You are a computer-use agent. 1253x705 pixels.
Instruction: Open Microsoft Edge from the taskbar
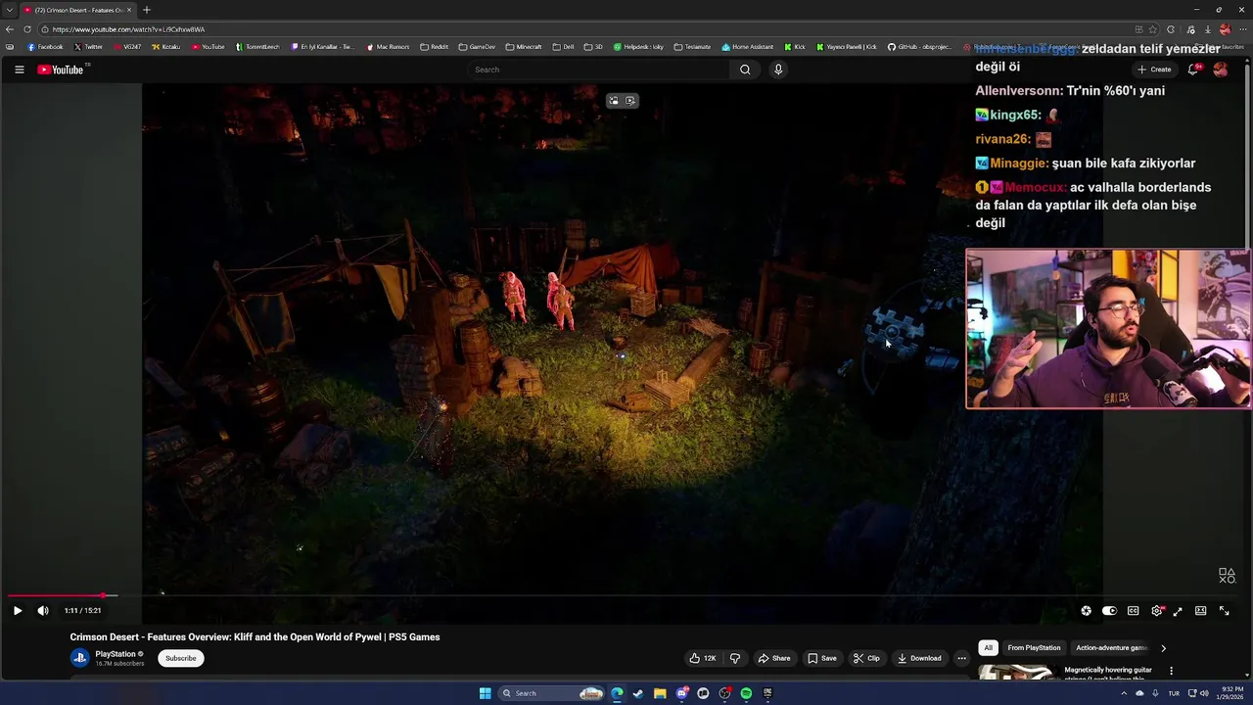click(617, 693)
